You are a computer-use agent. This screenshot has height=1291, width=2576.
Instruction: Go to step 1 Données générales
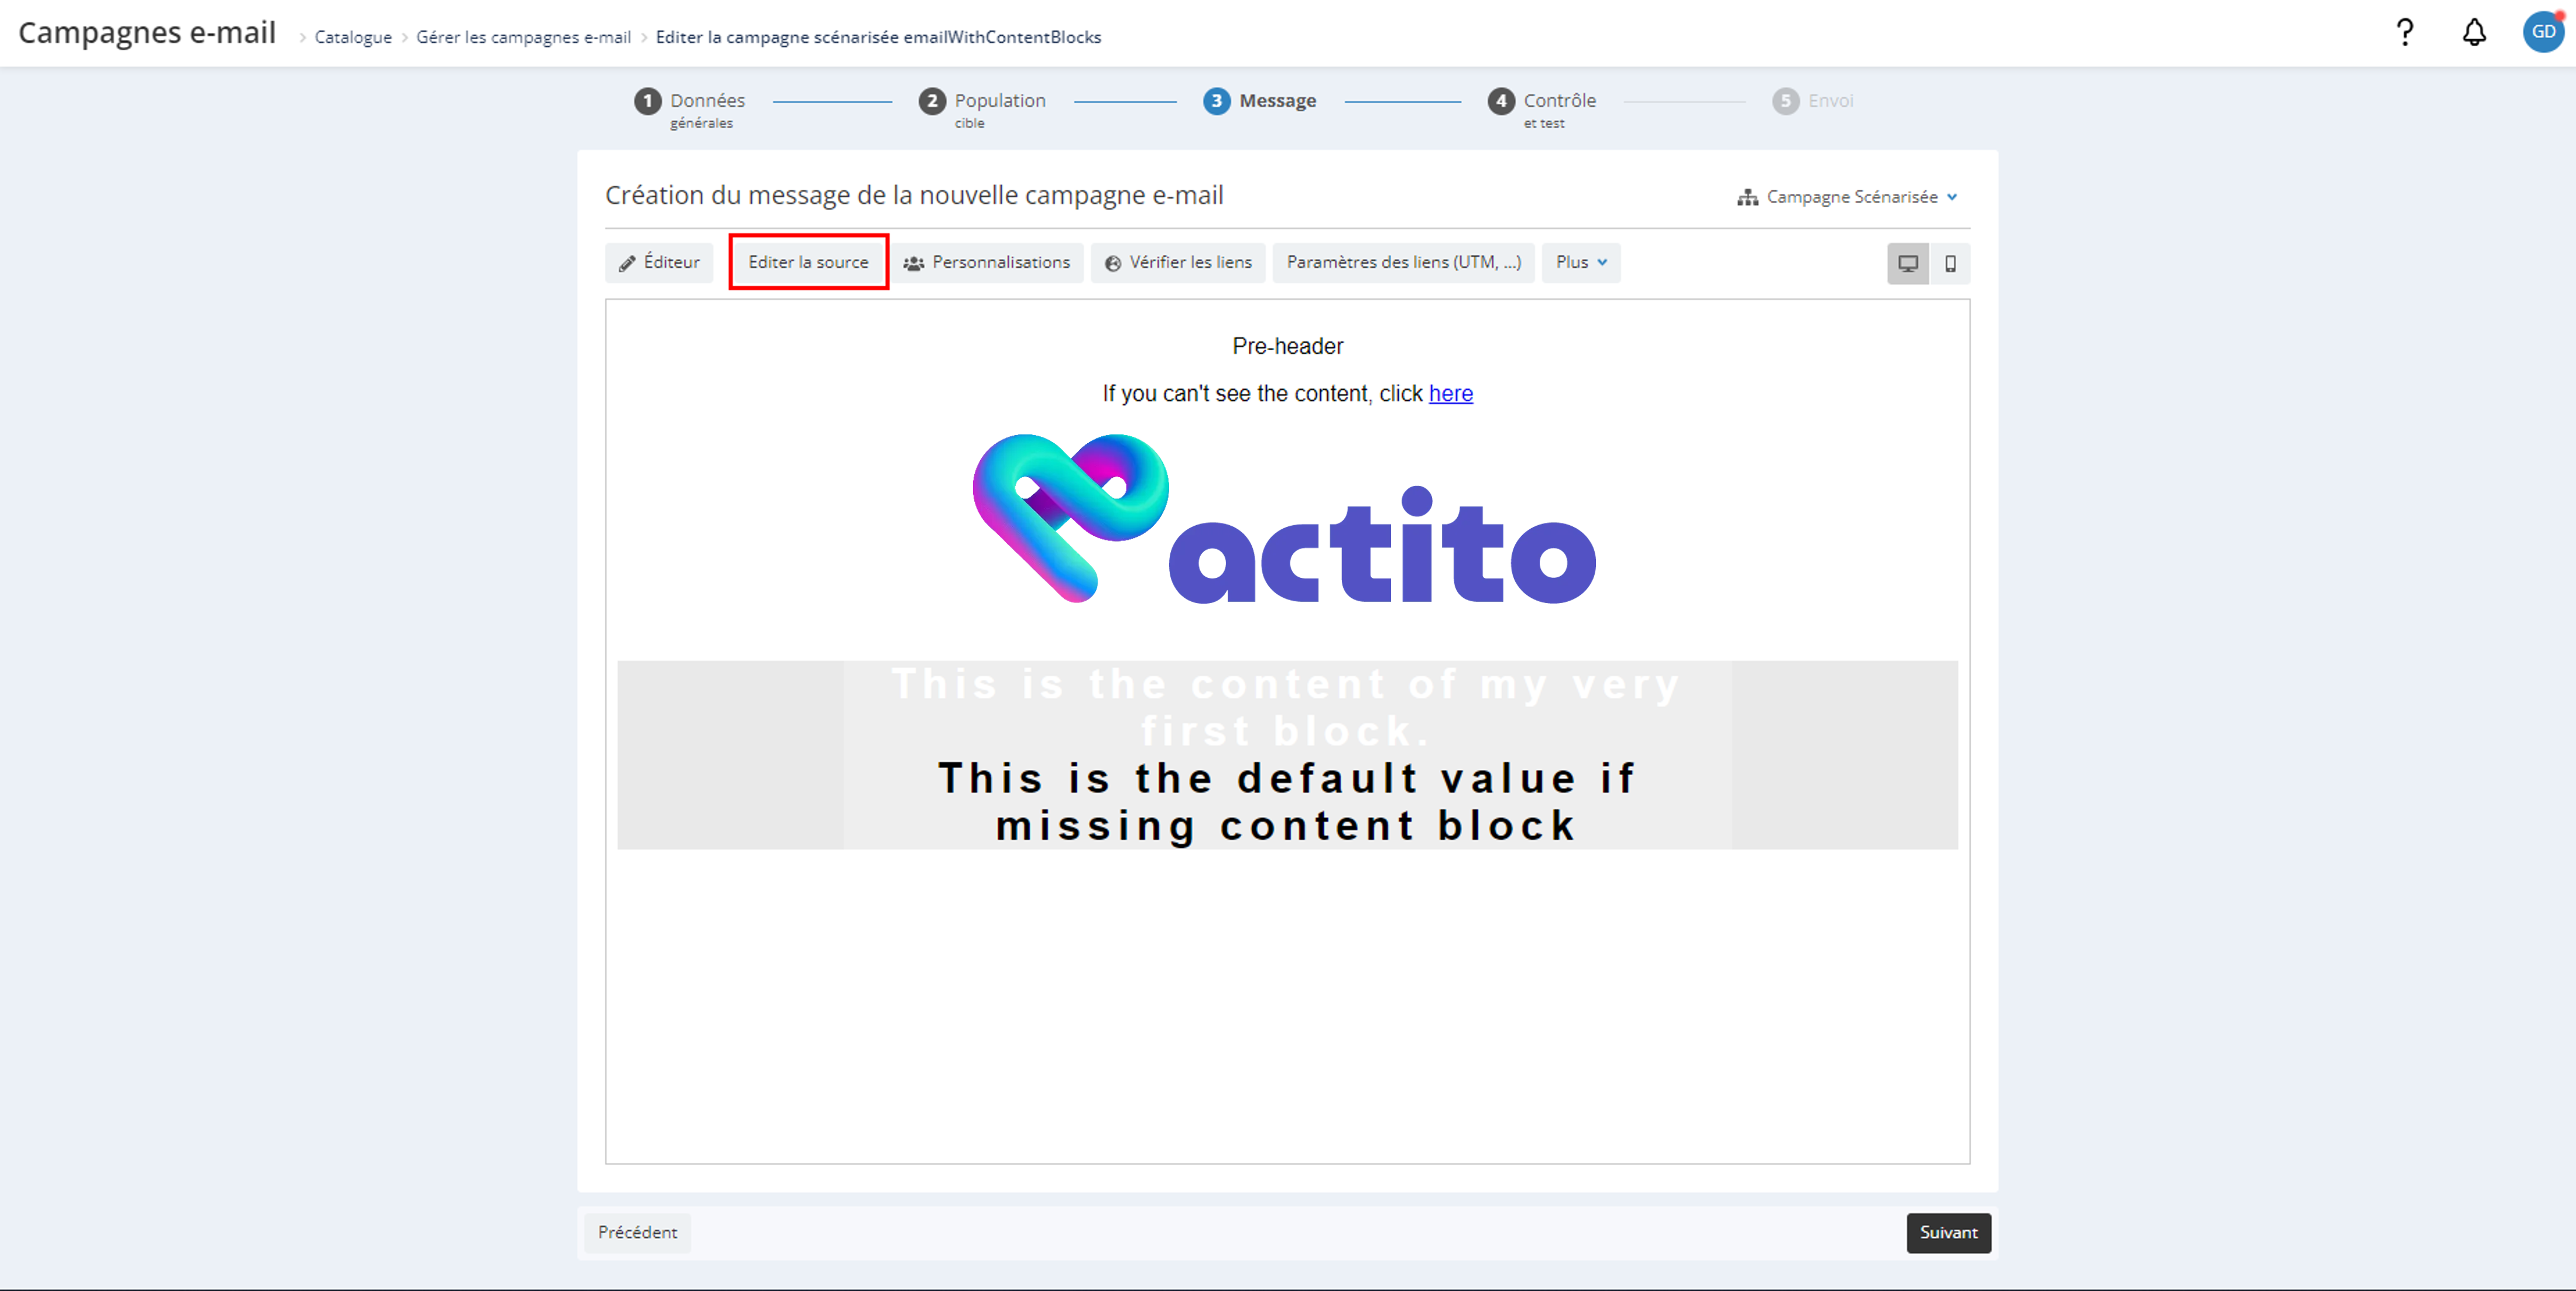pyautogui.click(x=690, y=108)
